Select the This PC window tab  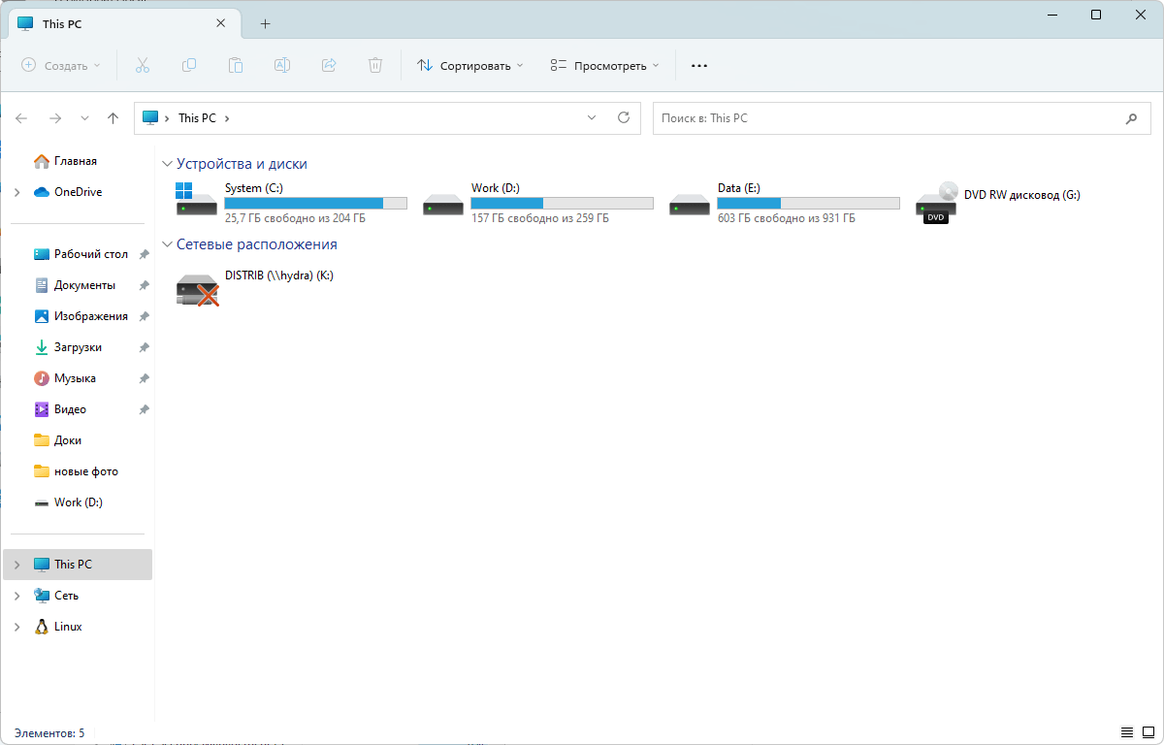tap(123, 23)
